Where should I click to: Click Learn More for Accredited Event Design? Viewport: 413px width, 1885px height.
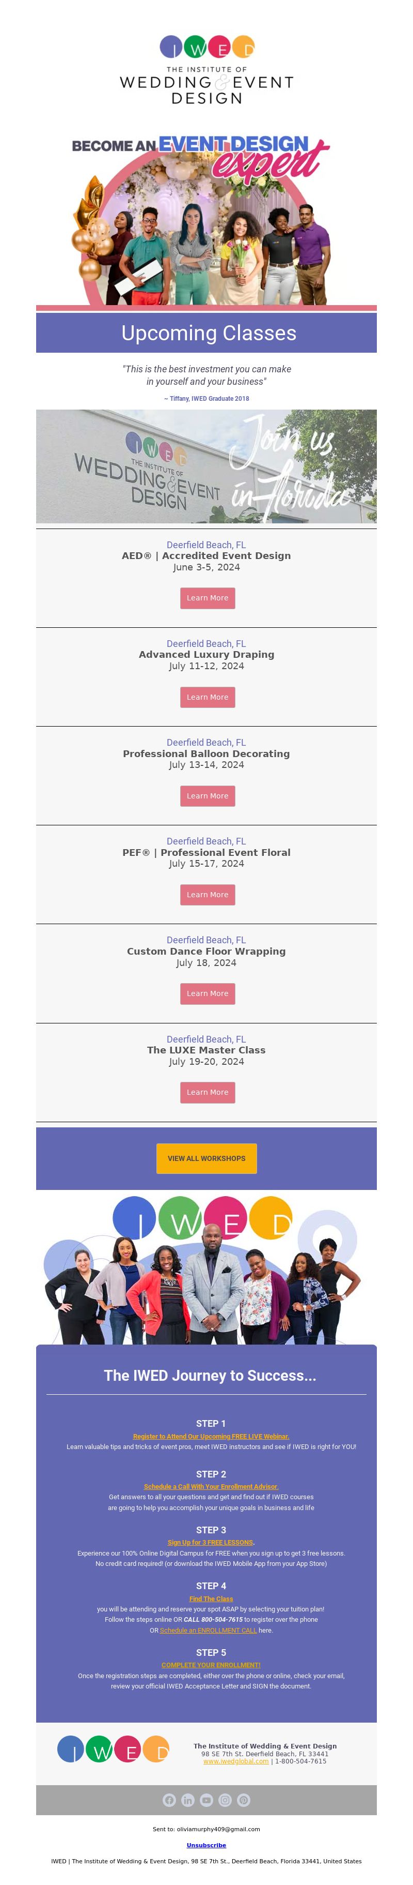208,598
